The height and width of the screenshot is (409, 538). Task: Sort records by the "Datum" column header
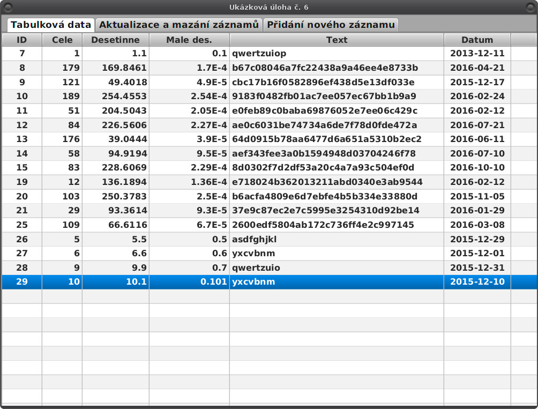tap(477, 39)
